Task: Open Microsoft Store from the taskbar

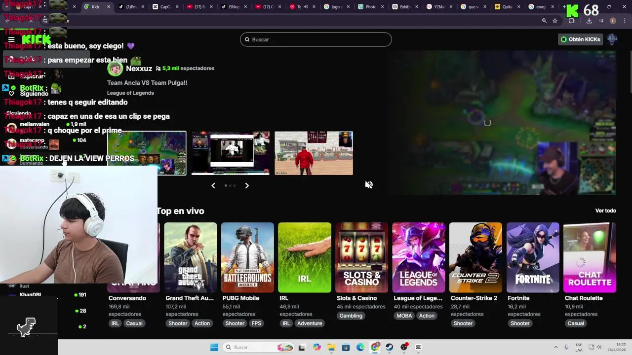Action: coord(346,347)
